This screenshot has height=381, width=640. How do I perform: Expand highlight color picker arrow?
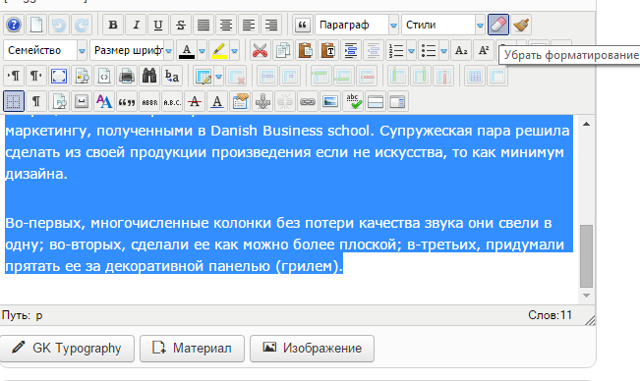[x=235, y=51]
